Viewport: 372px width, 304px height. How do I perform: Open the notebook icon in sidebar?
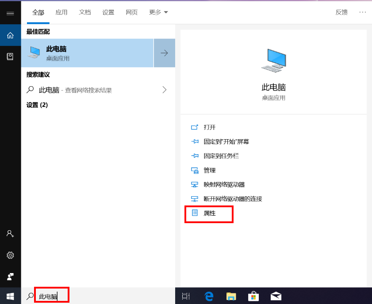click(x=10, y=57)
